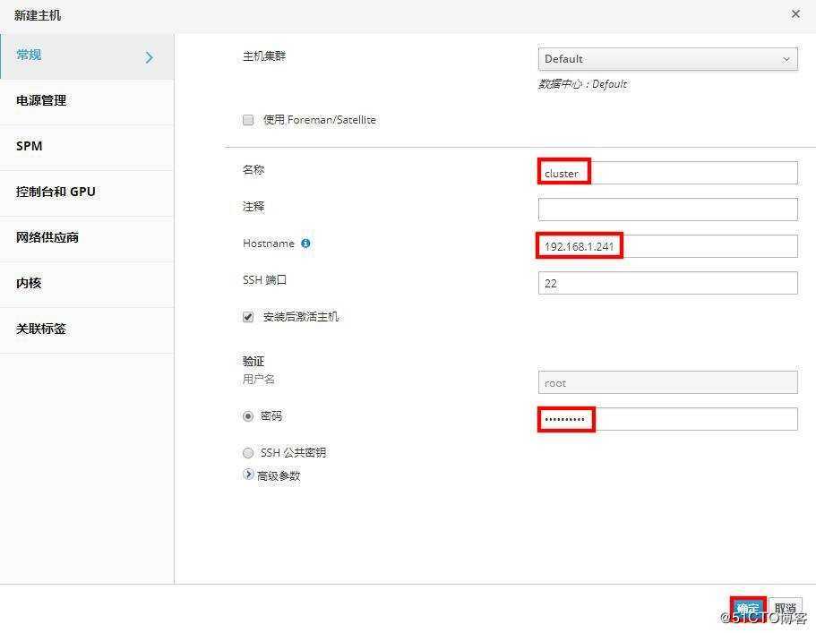
Task: Collapse the advanced parameters disclosure arrow
Action: (x=248, y=475)
